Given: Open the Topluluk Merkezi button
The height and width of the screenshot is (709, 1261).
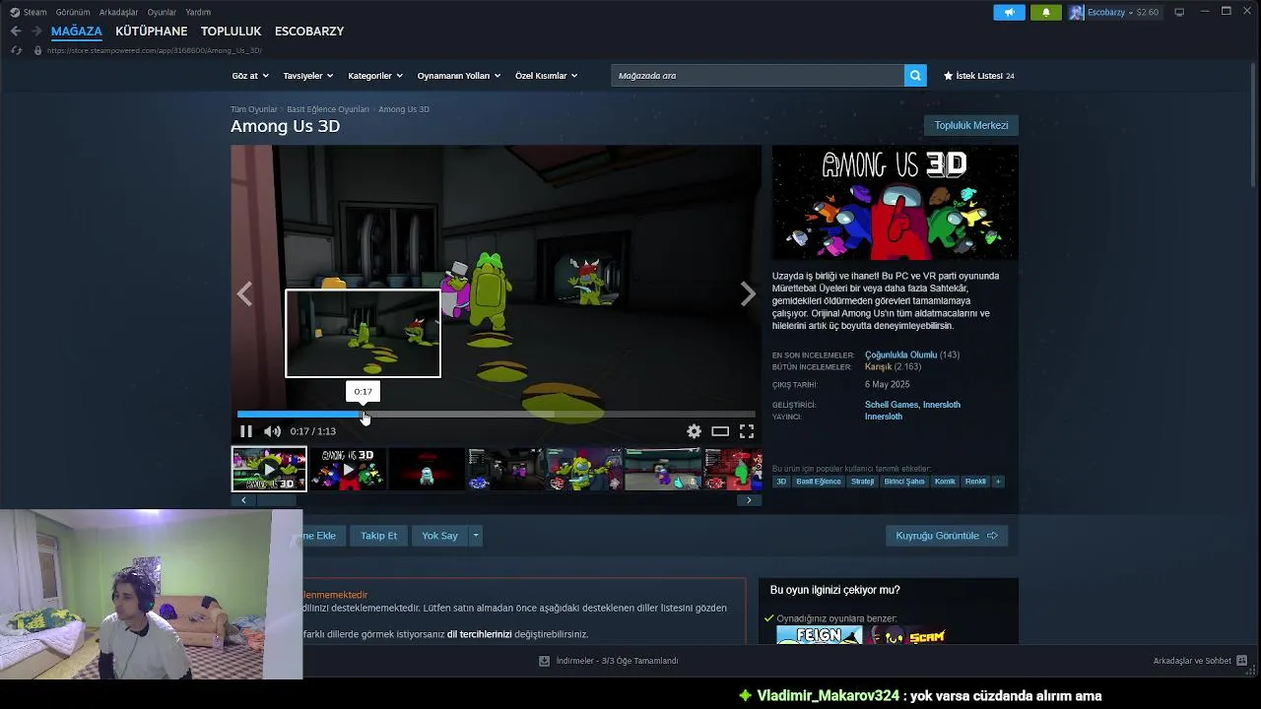Looking at the screenshot, I should click(971, 125).
